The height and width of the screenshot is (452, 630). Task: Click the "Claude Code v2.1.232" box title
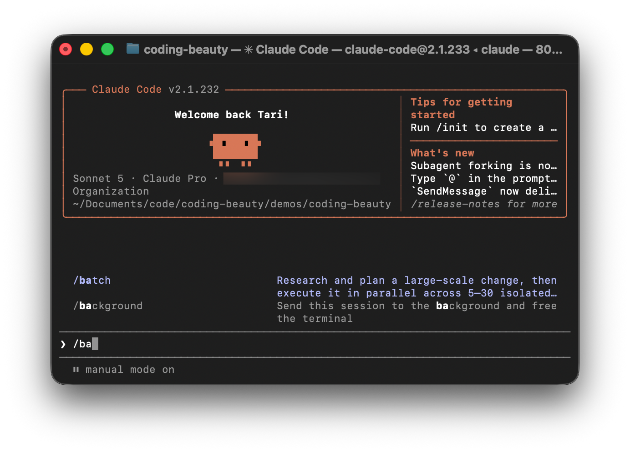155,90
